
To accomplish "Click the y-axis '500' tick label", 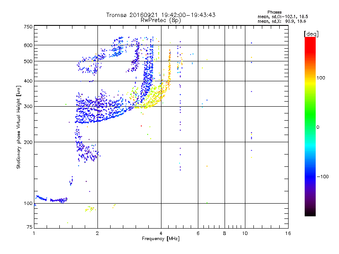I will coord(28,61).
